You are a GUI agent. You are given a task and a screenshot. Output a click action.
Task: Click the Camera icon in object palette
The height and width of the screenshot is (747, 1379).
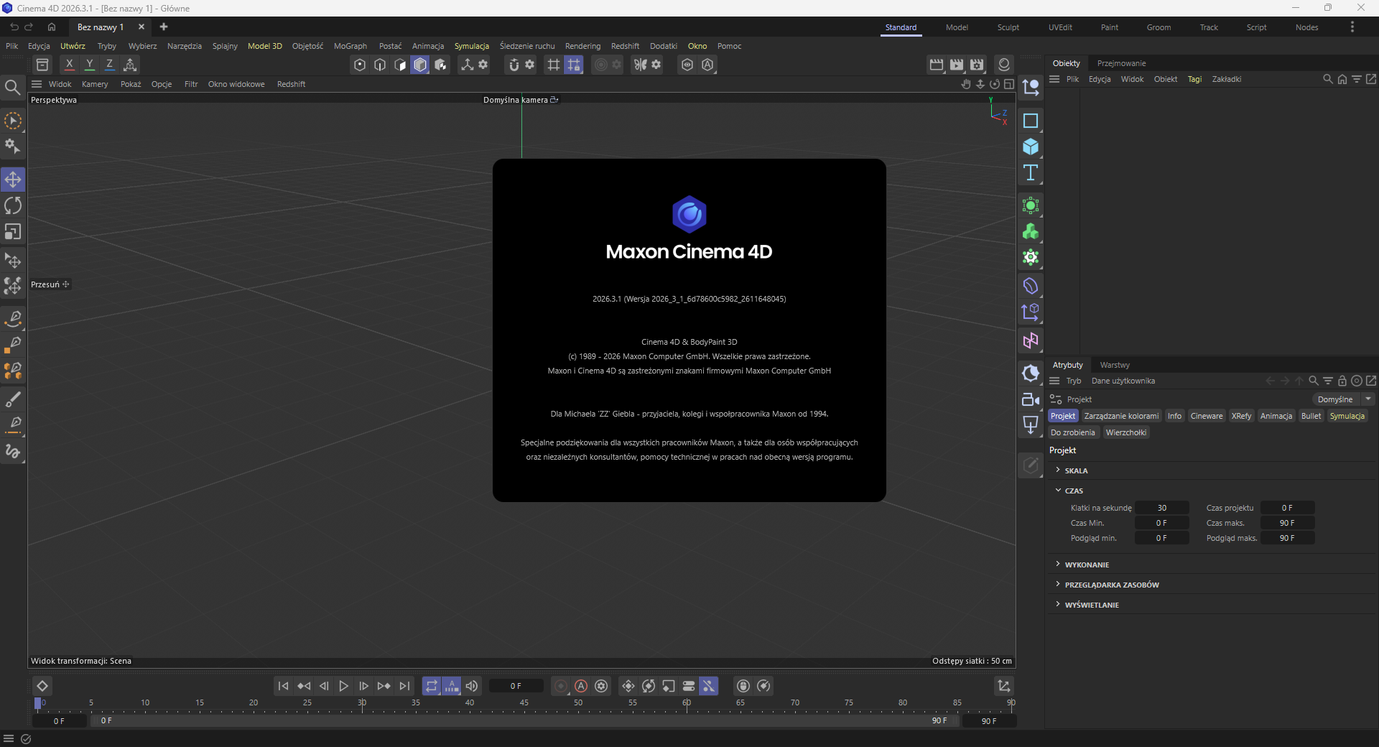(x=1031, y=399)
